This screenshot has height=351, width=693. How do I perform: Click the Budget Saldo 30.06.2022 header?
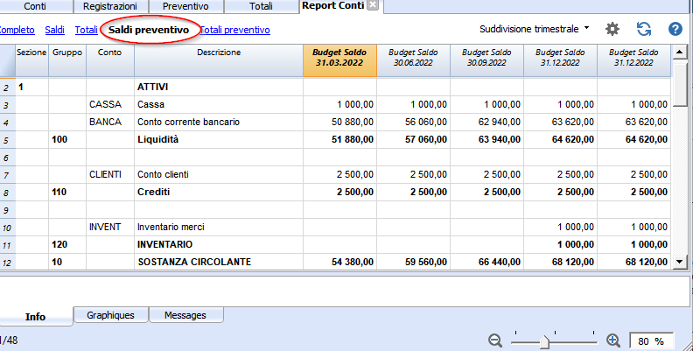tap(413, 60)
